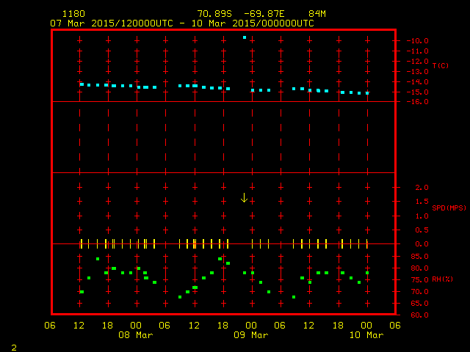Viewport: 470px width, 352px height.
Task: Click the station ID 1180 in the header
Action: (x=73, y=14)
